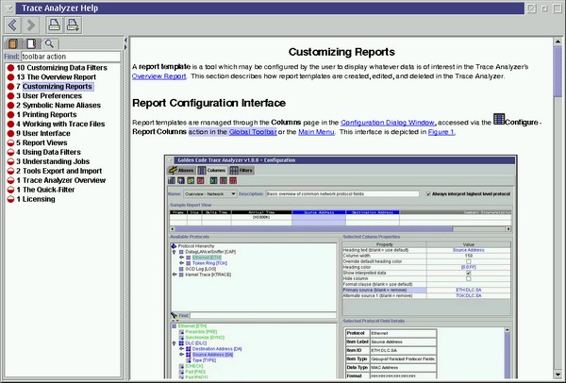Click the '[0:0:FF]' heading color value in figure
Viewport: 566px width, 383px height.
coord(469,267)
